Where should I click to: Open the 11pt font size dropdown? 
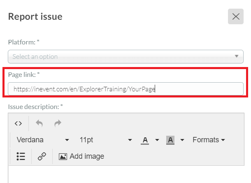point(106,140)
